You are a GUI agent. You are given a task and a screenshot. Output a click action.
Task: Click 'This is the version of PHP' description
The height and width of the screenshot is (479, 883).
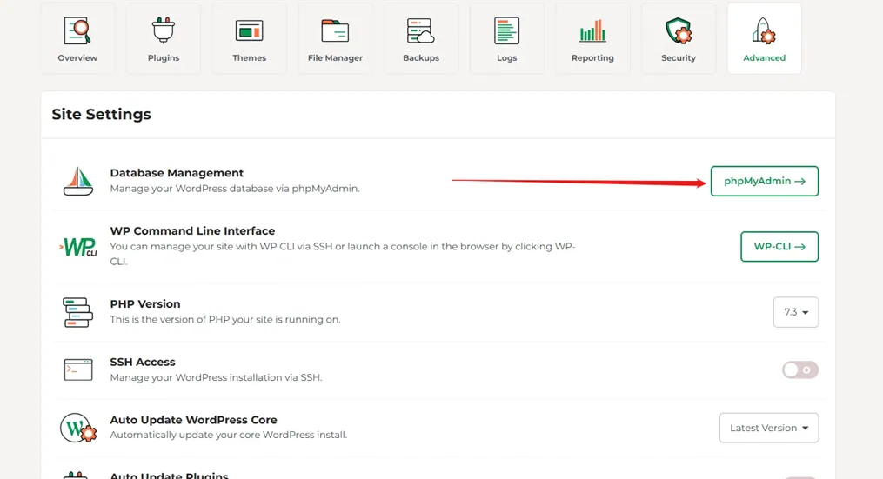tap(225, 319)
